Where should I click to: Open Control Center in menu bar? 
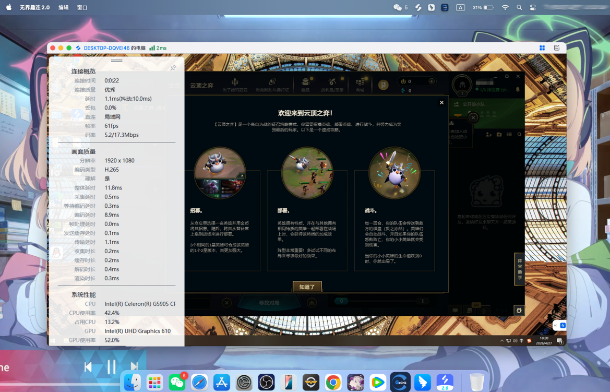click(x=533, y=7)
